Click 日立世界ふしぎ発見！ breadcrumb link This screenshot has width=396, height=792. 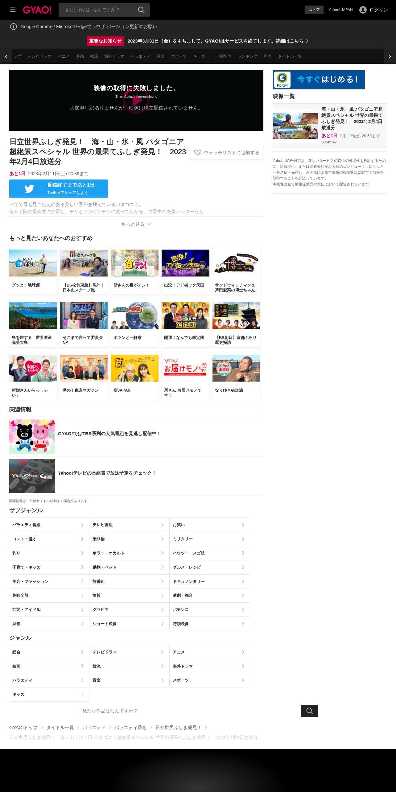pos(178,728)
